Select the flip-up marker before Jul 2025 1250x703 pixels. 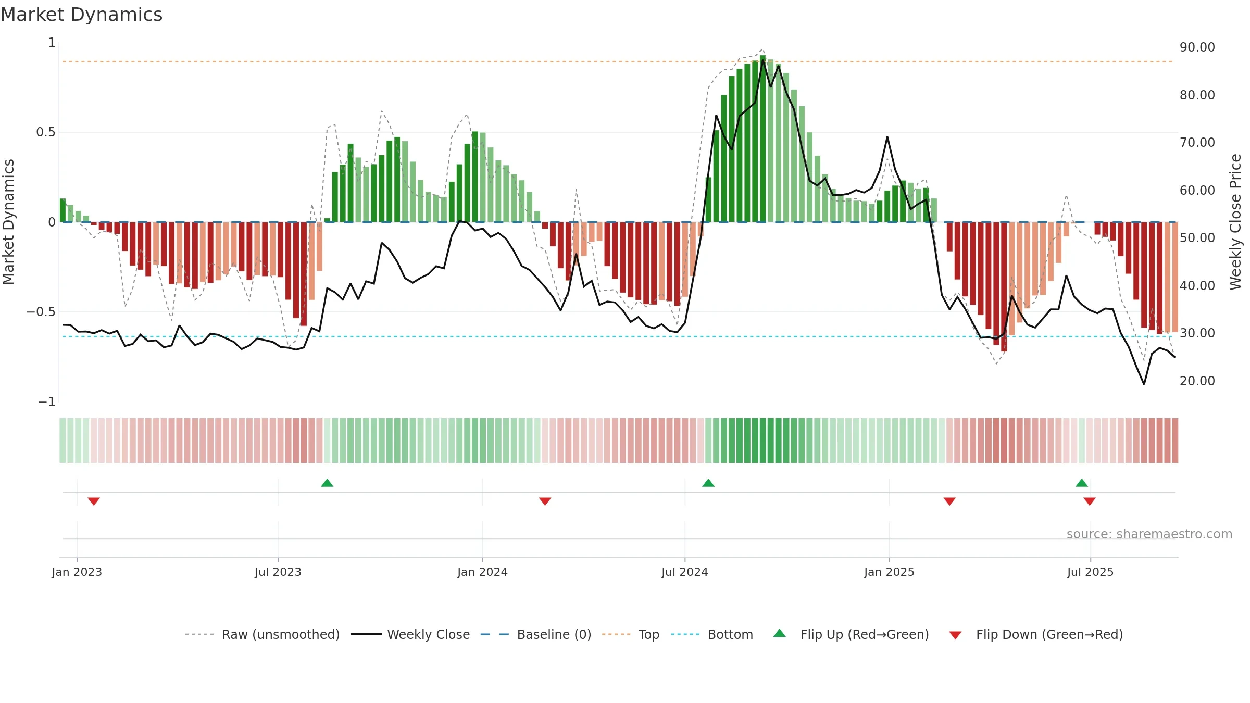point(1082,483)
